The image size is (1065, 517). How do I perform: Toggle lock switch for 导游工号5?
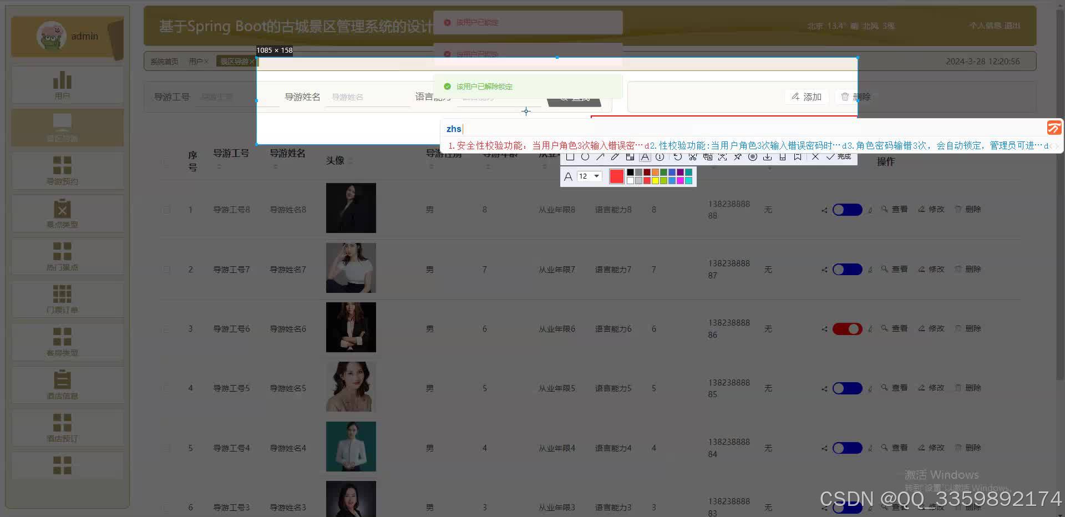point(847,388)
